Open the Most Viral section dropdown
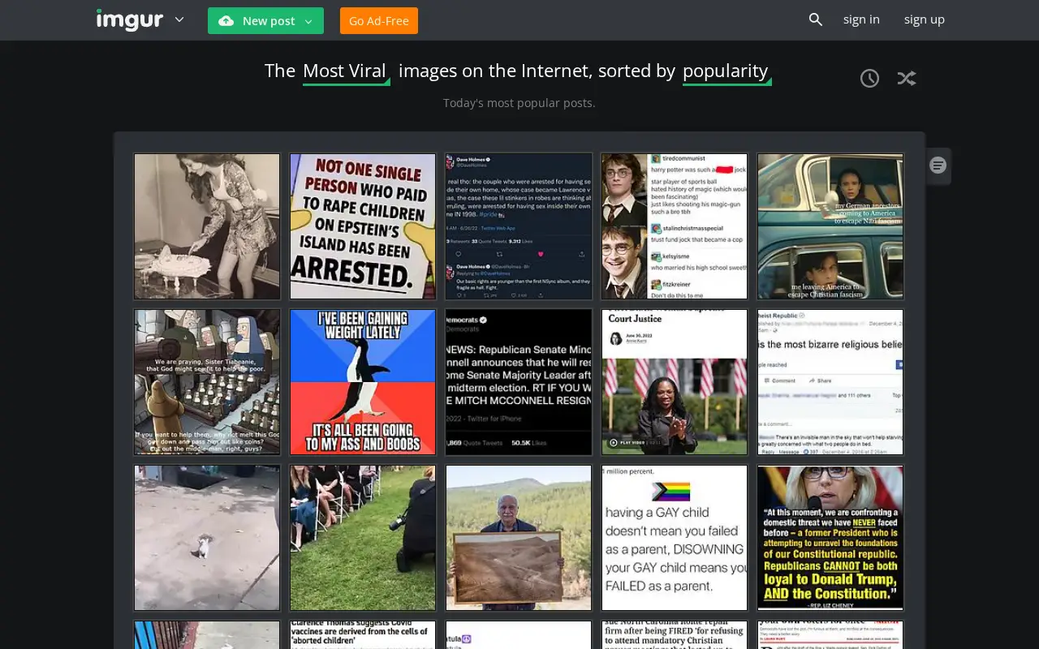The height and width of the screenshot is (649, 1039). [x=345, y=71]
